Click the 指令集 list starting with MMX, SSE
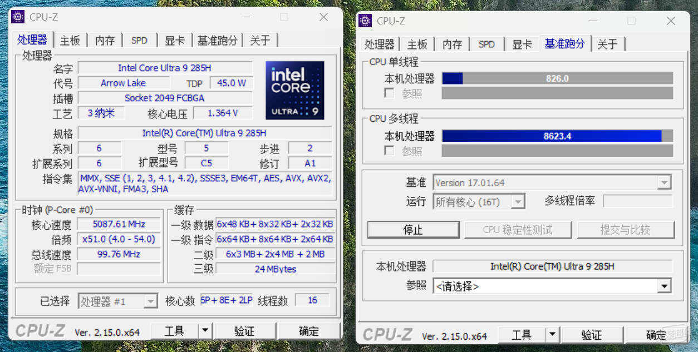This screenshot has height=352, width=698. [205, 184]
